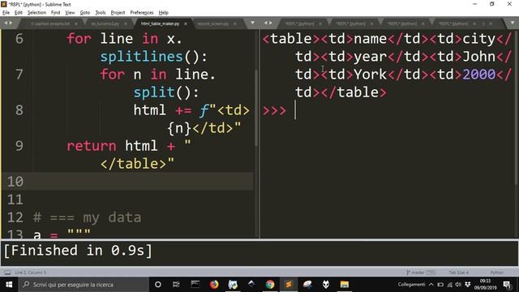Switch to the record_screen.py tab
519x292 pixels.
click(212, 24)
